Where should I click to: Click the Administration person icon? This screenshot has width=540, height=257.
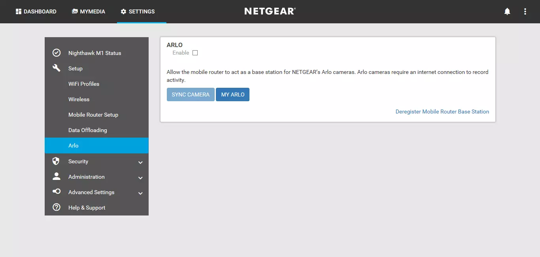click(57, 176)
